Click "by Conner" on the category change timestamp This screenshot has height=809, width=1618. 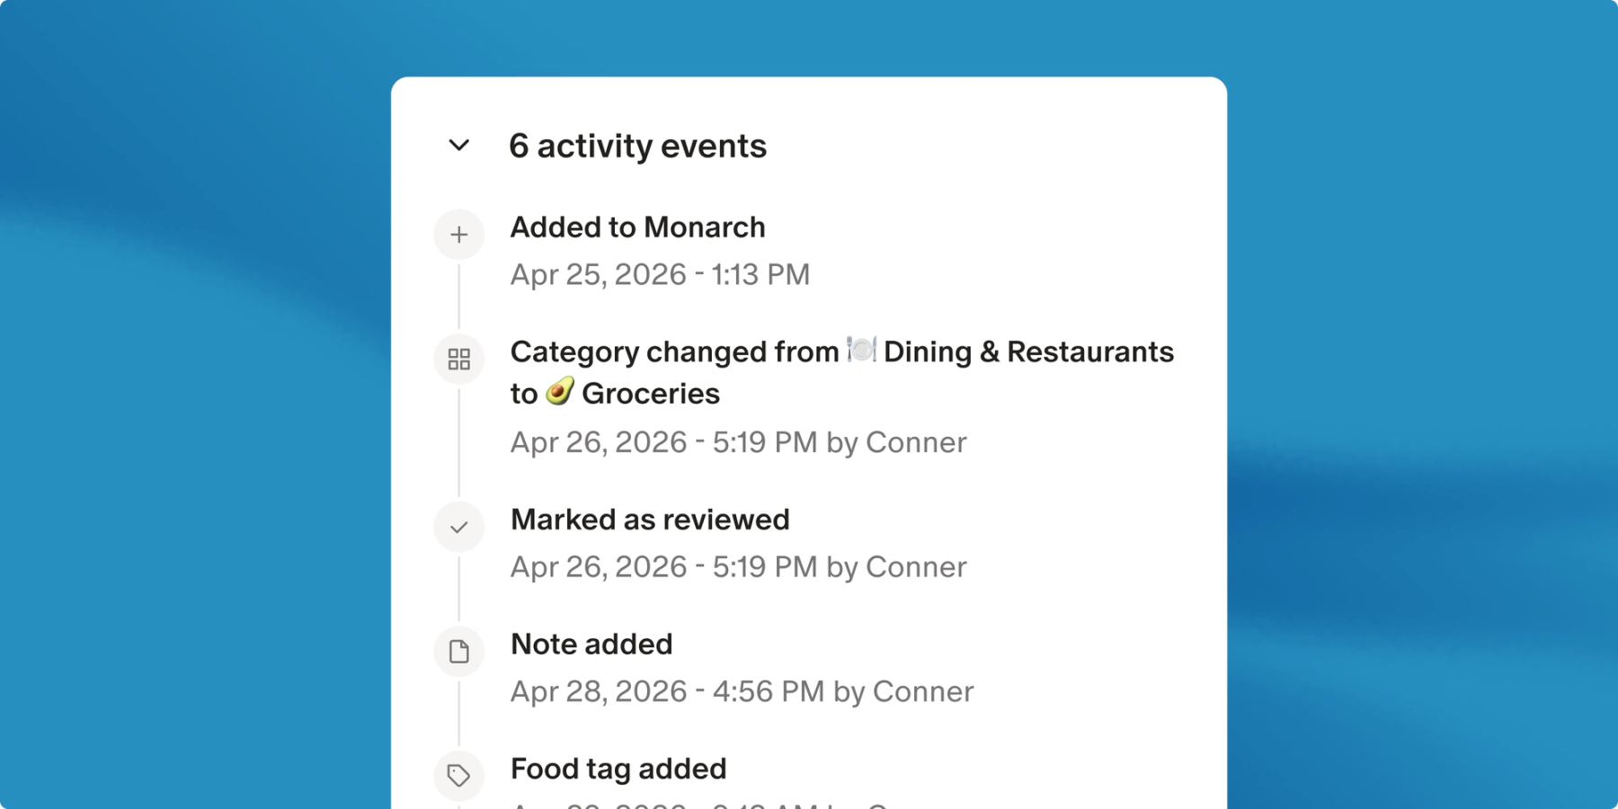[x=896, y=442]
